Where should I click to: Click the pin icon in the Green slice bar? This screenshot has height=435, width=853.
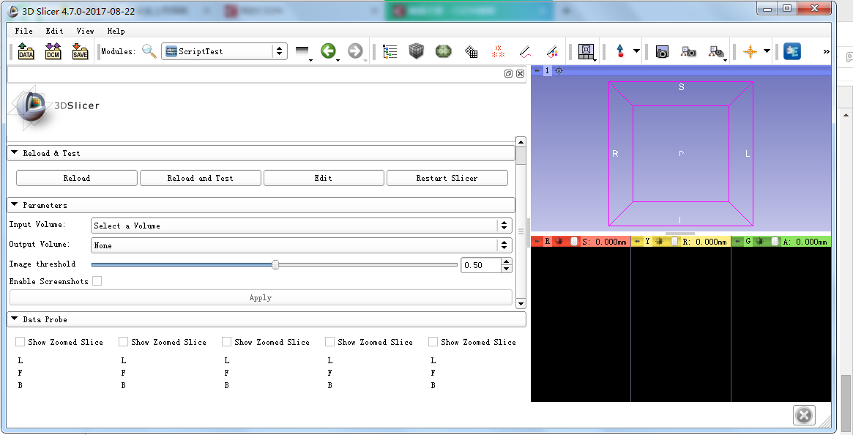737,241
